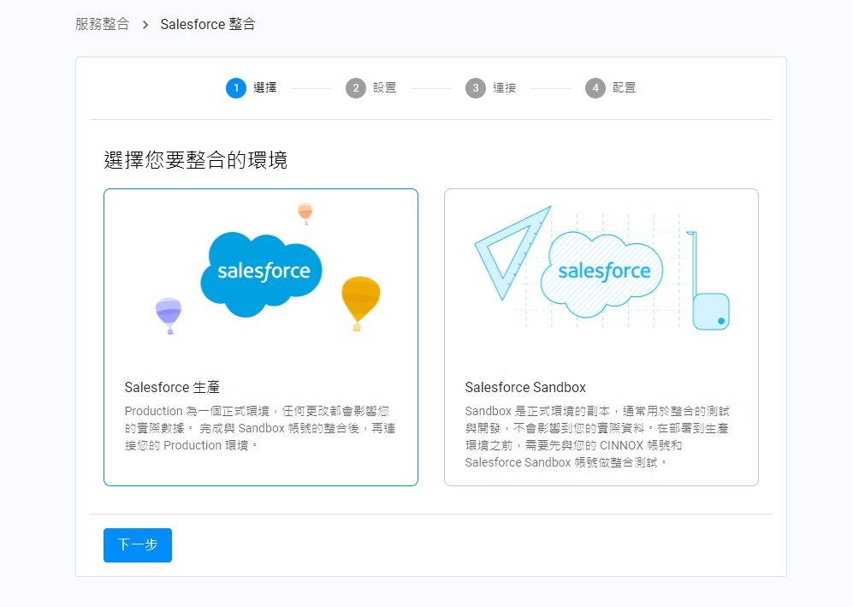Click the purple hot air balloon

(169, 315)
